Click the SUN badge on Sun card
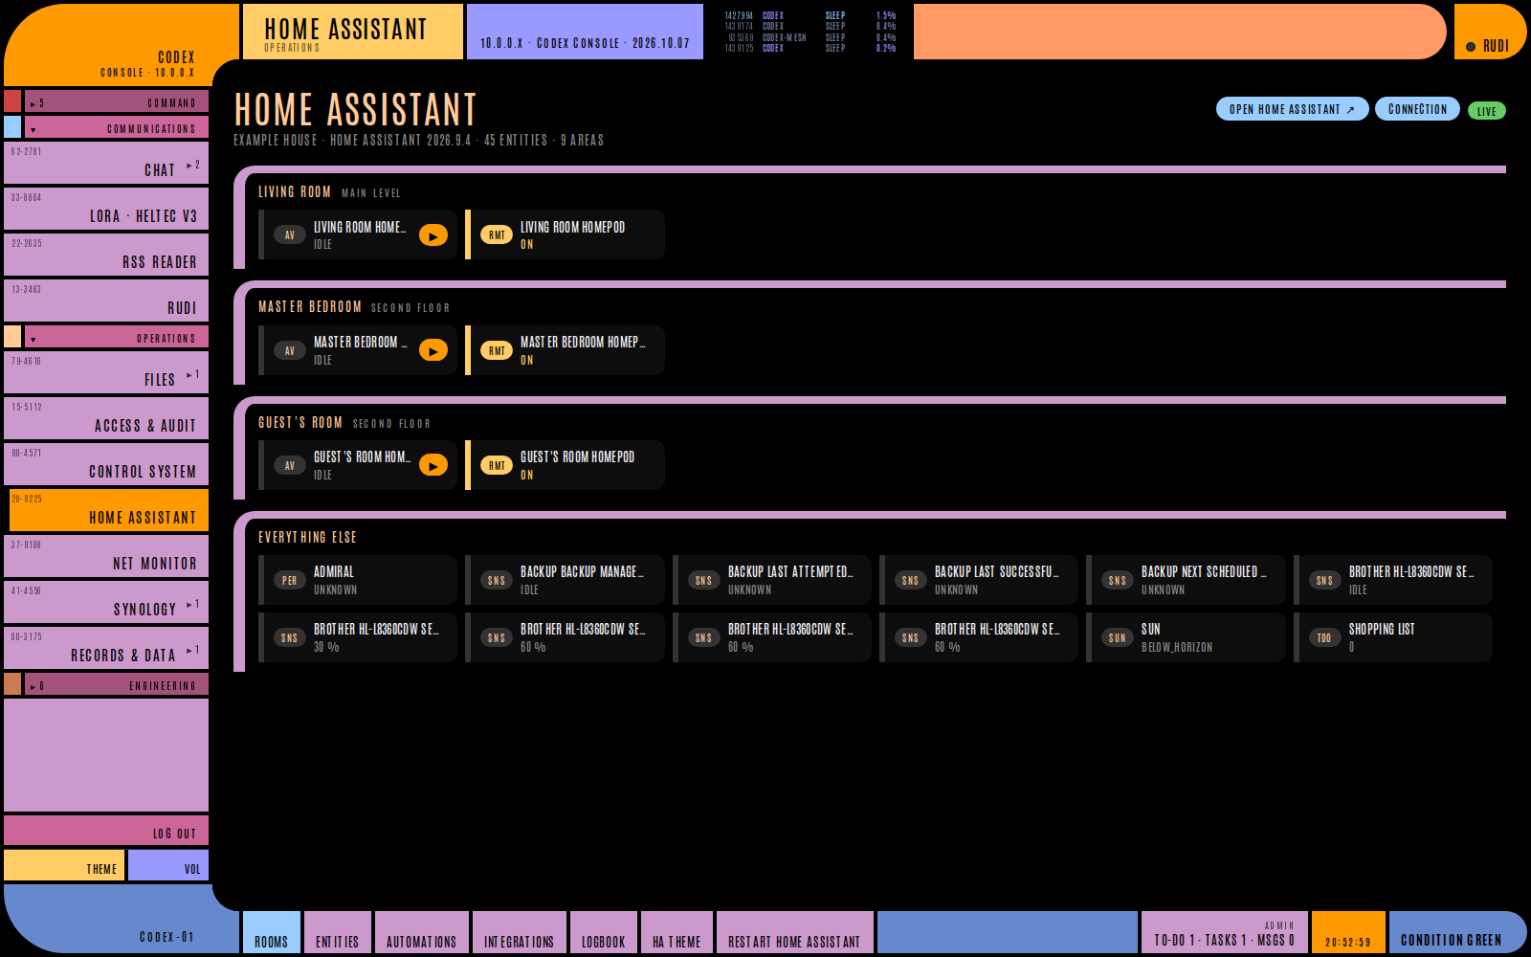This screenshot has width=1531, height=957. 1118,638
